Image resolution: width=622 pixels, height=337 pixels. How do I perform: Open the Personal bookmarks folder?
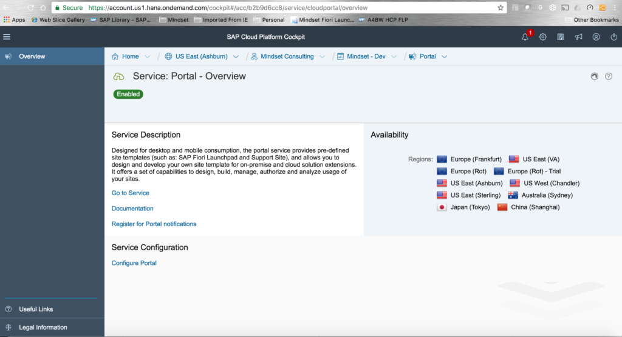click(x=269, y=20)
